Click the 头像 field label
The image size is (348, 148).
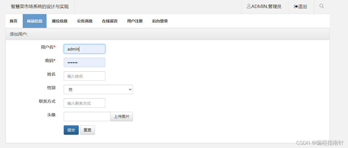point(51,115)
